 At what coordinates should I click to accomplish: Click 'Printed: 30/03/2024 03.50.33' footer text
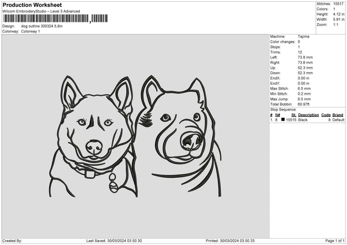click(x=230, y=241)
